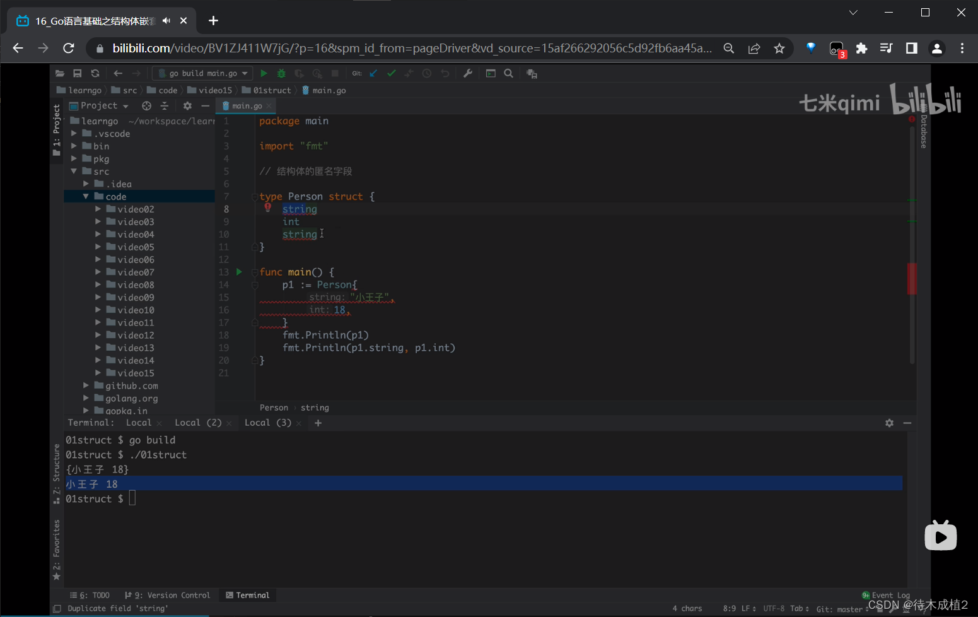The height and width of the screenshot is (617, 978).
Task: Click Run with Coverage icon
Action: pos(299,74)
